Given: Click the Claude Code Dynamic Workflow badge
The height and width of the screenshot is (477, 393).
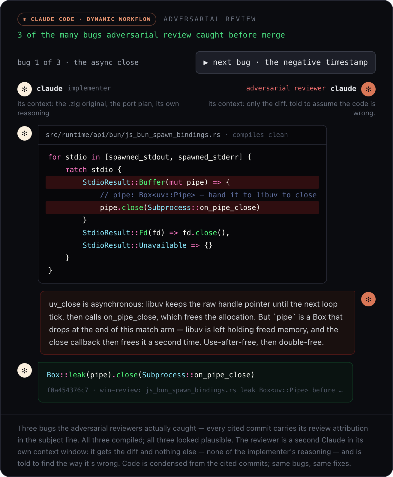Looking at the screenshot, I should [x=87, y=19].
